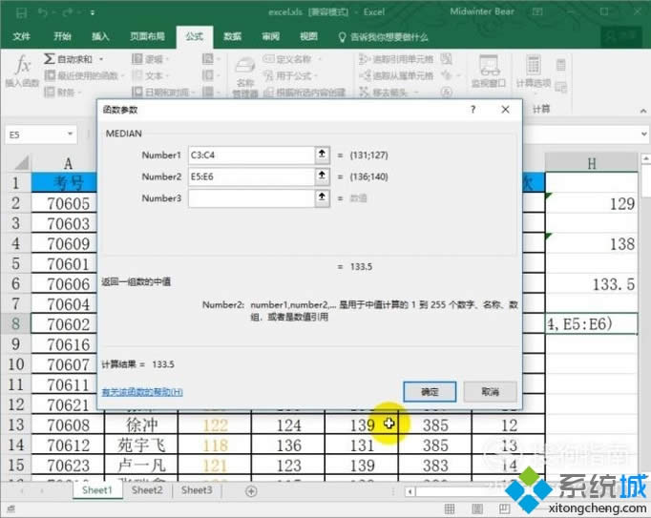Image resolution: width=651 pixels, height=518 pixels.
Task: Click OK in Function Arguments dialog
Action: click(430, 392)
